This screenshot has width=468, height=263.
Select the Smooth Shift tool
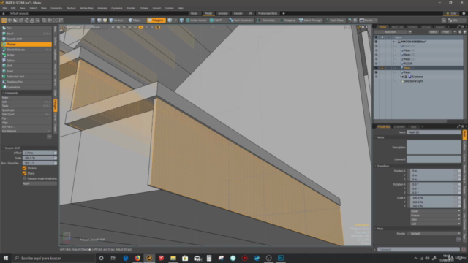click(26, 39)
